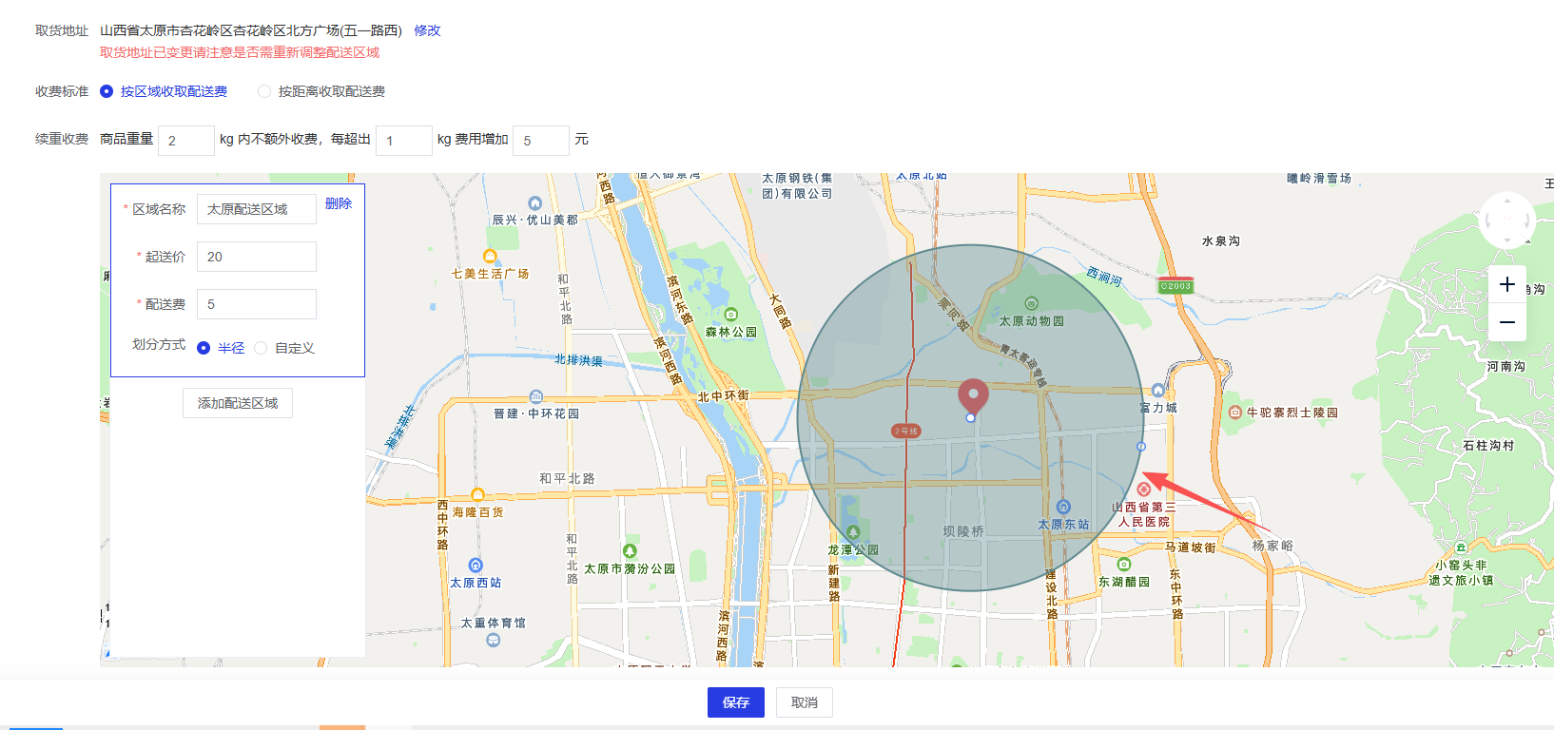Click the 森林公园 park icon
This screenshot has height=730, width=1554.
coord(730,315)
